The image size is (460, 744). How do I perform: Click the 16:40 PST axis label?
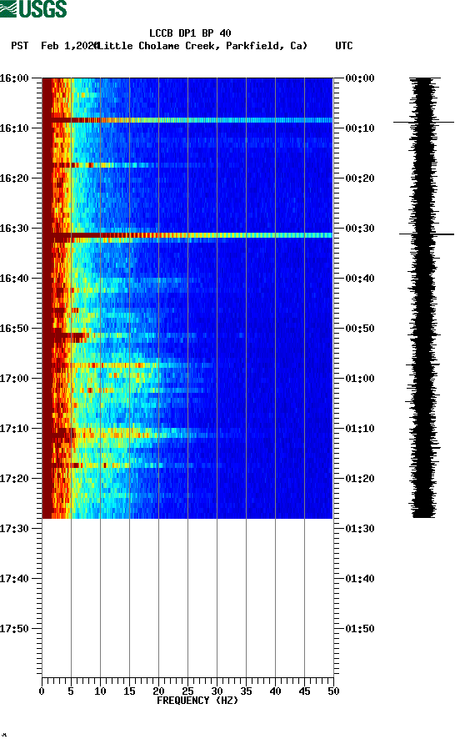pos(14,279)
